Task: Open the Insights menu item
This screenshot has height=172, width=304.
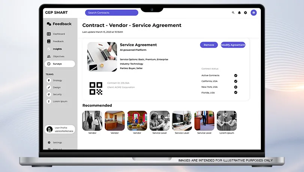Action: click(57, 49)
